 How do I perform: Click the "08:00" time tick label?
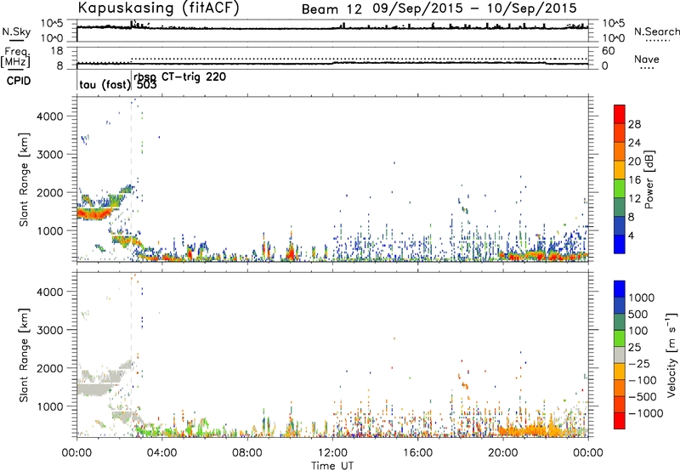click(x=246, y=453)
